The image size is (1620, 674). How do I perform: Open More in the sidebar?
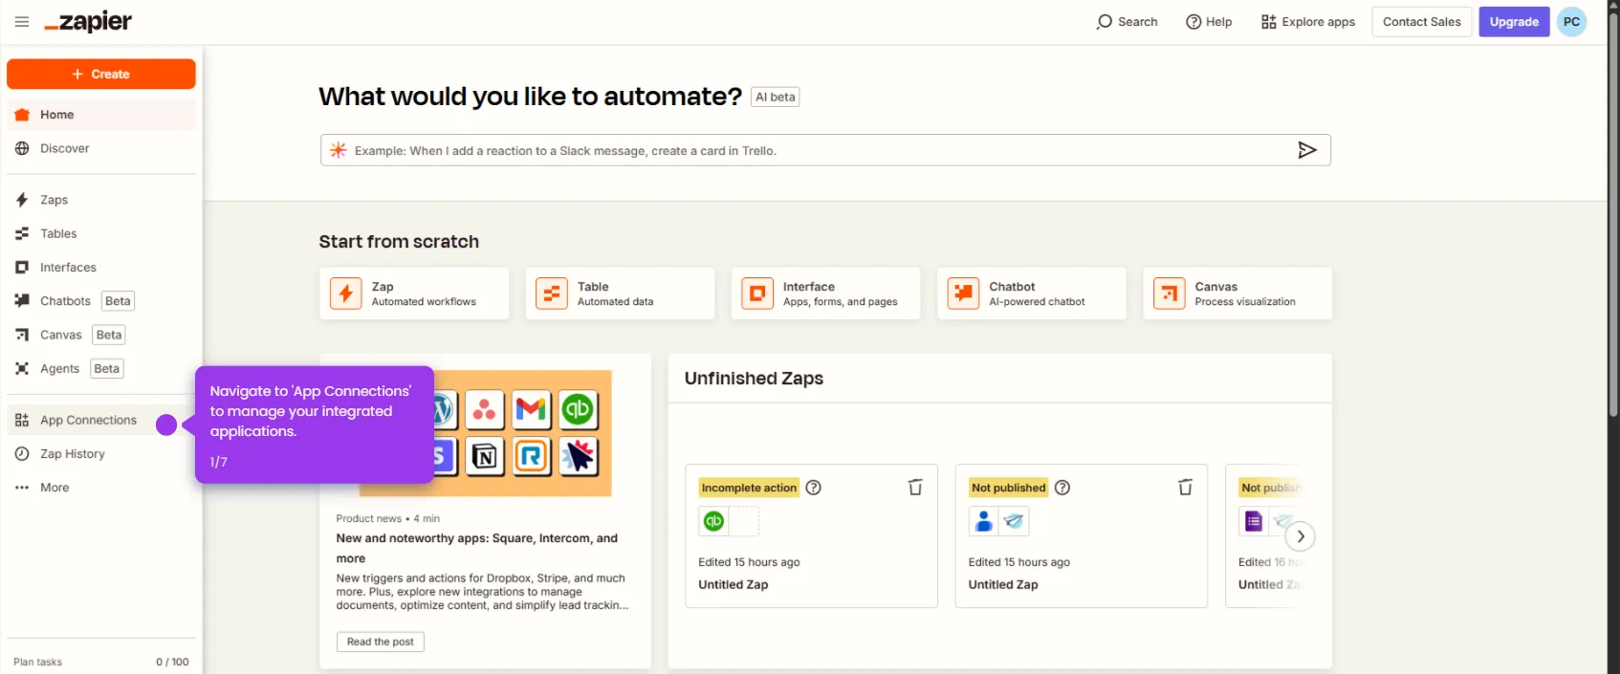101,488
